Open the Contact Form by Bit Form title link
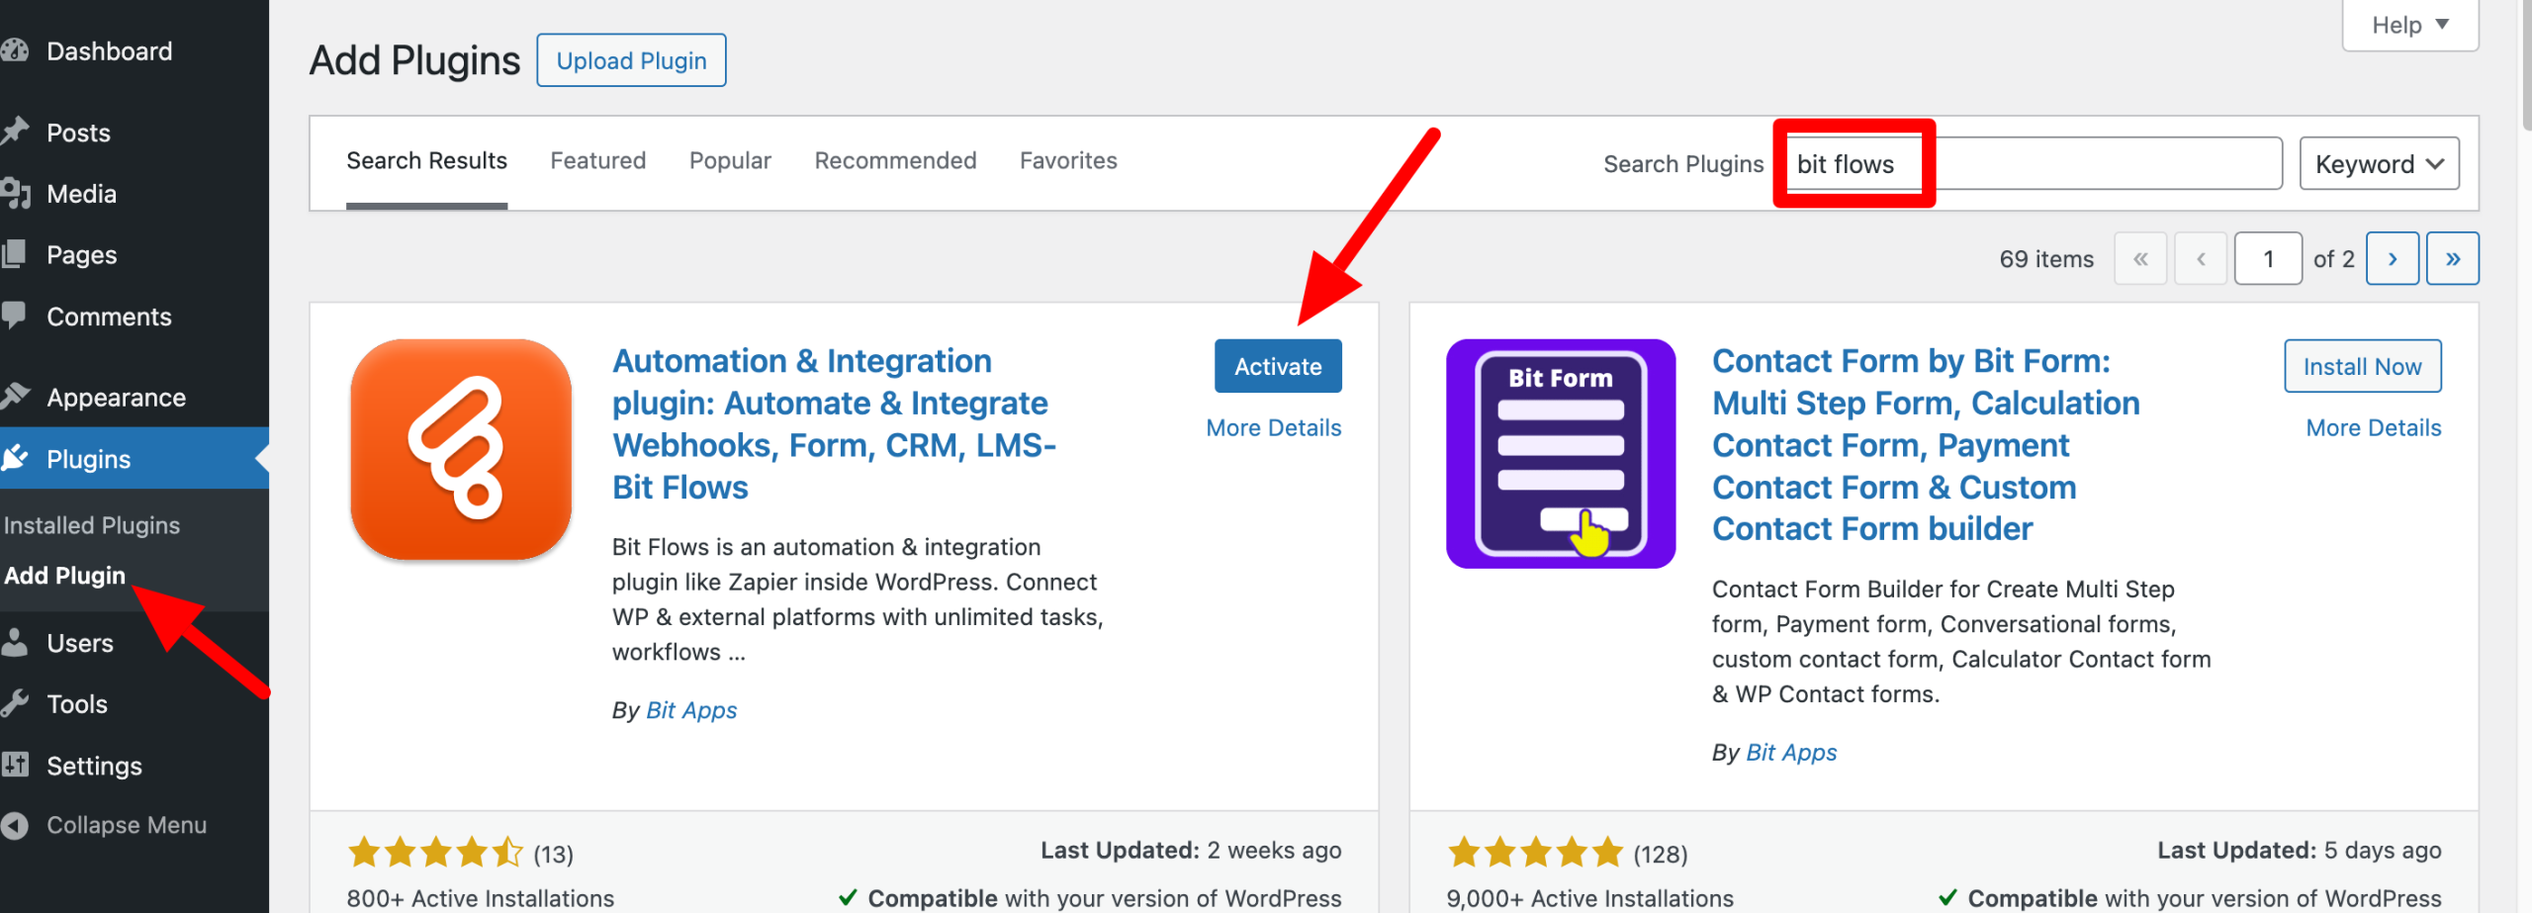Image resolution: width=2532 pixels, height=913 pixels. pos(1926,444)
